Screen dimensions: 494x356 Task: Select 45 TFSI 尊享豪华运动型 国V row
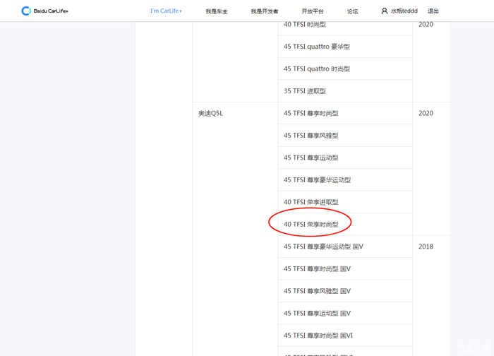(323, 247)
